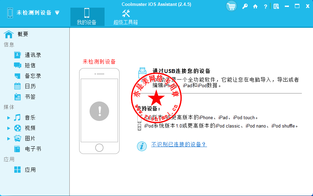
Task: Expand the 视频 video tree node
Action: coord(9,128)
